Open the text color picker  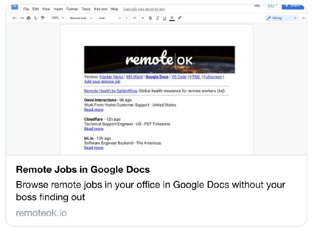click(172, 18)
